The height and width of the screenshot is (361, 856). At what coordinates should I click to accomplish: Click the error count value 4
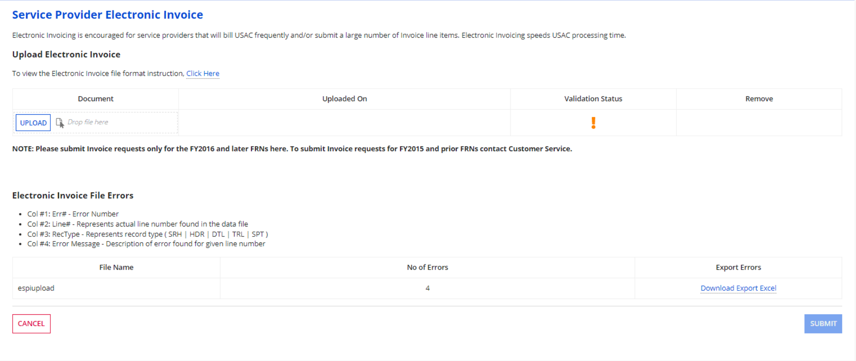tap(428, 288)
